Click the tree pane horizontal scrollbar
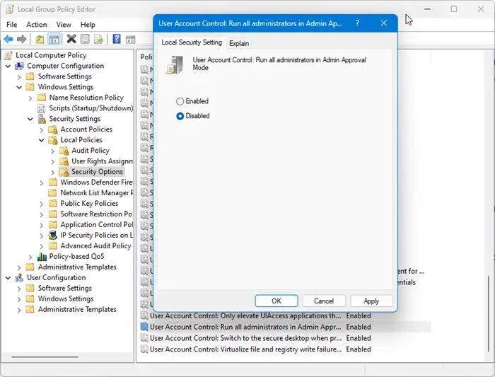495x377 pixels. click(x=45, y=357)
